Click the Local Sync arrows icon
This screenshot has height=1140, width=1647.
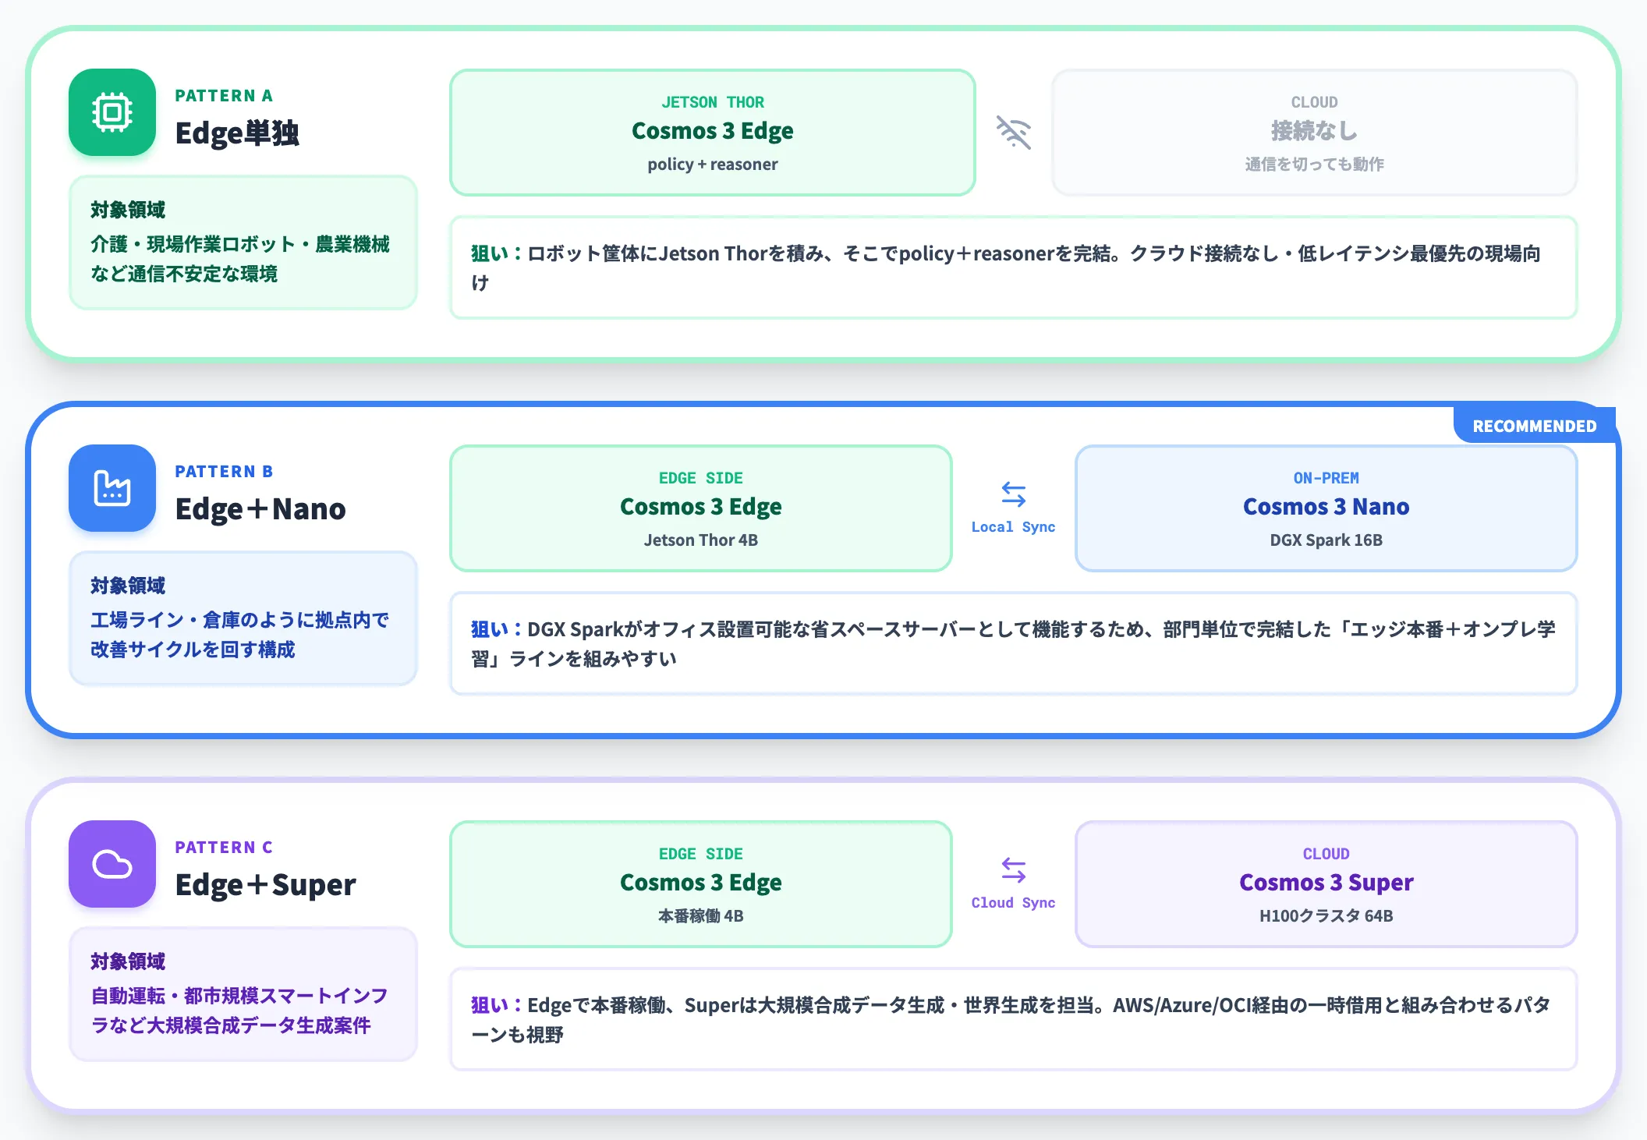point(1014,494)
